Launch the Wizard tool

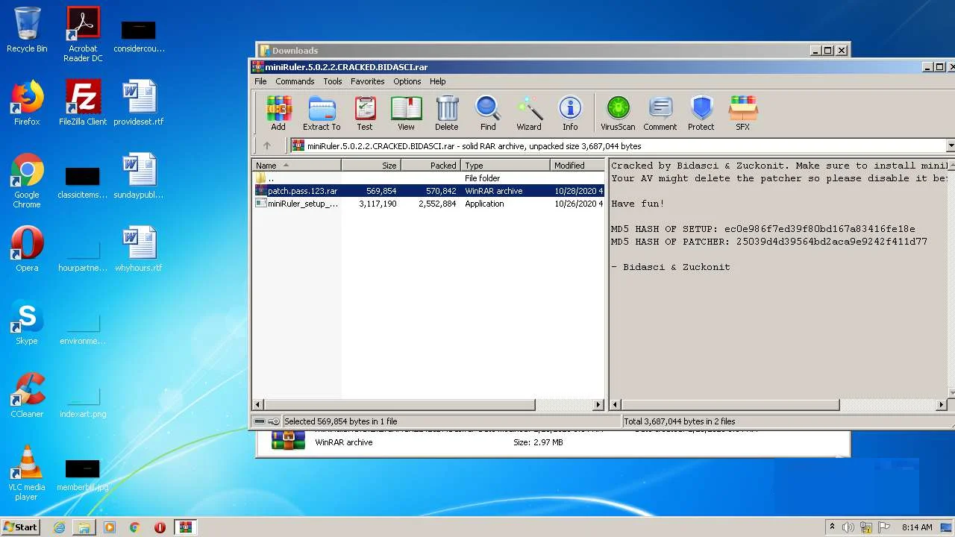(x=529, y=113)
